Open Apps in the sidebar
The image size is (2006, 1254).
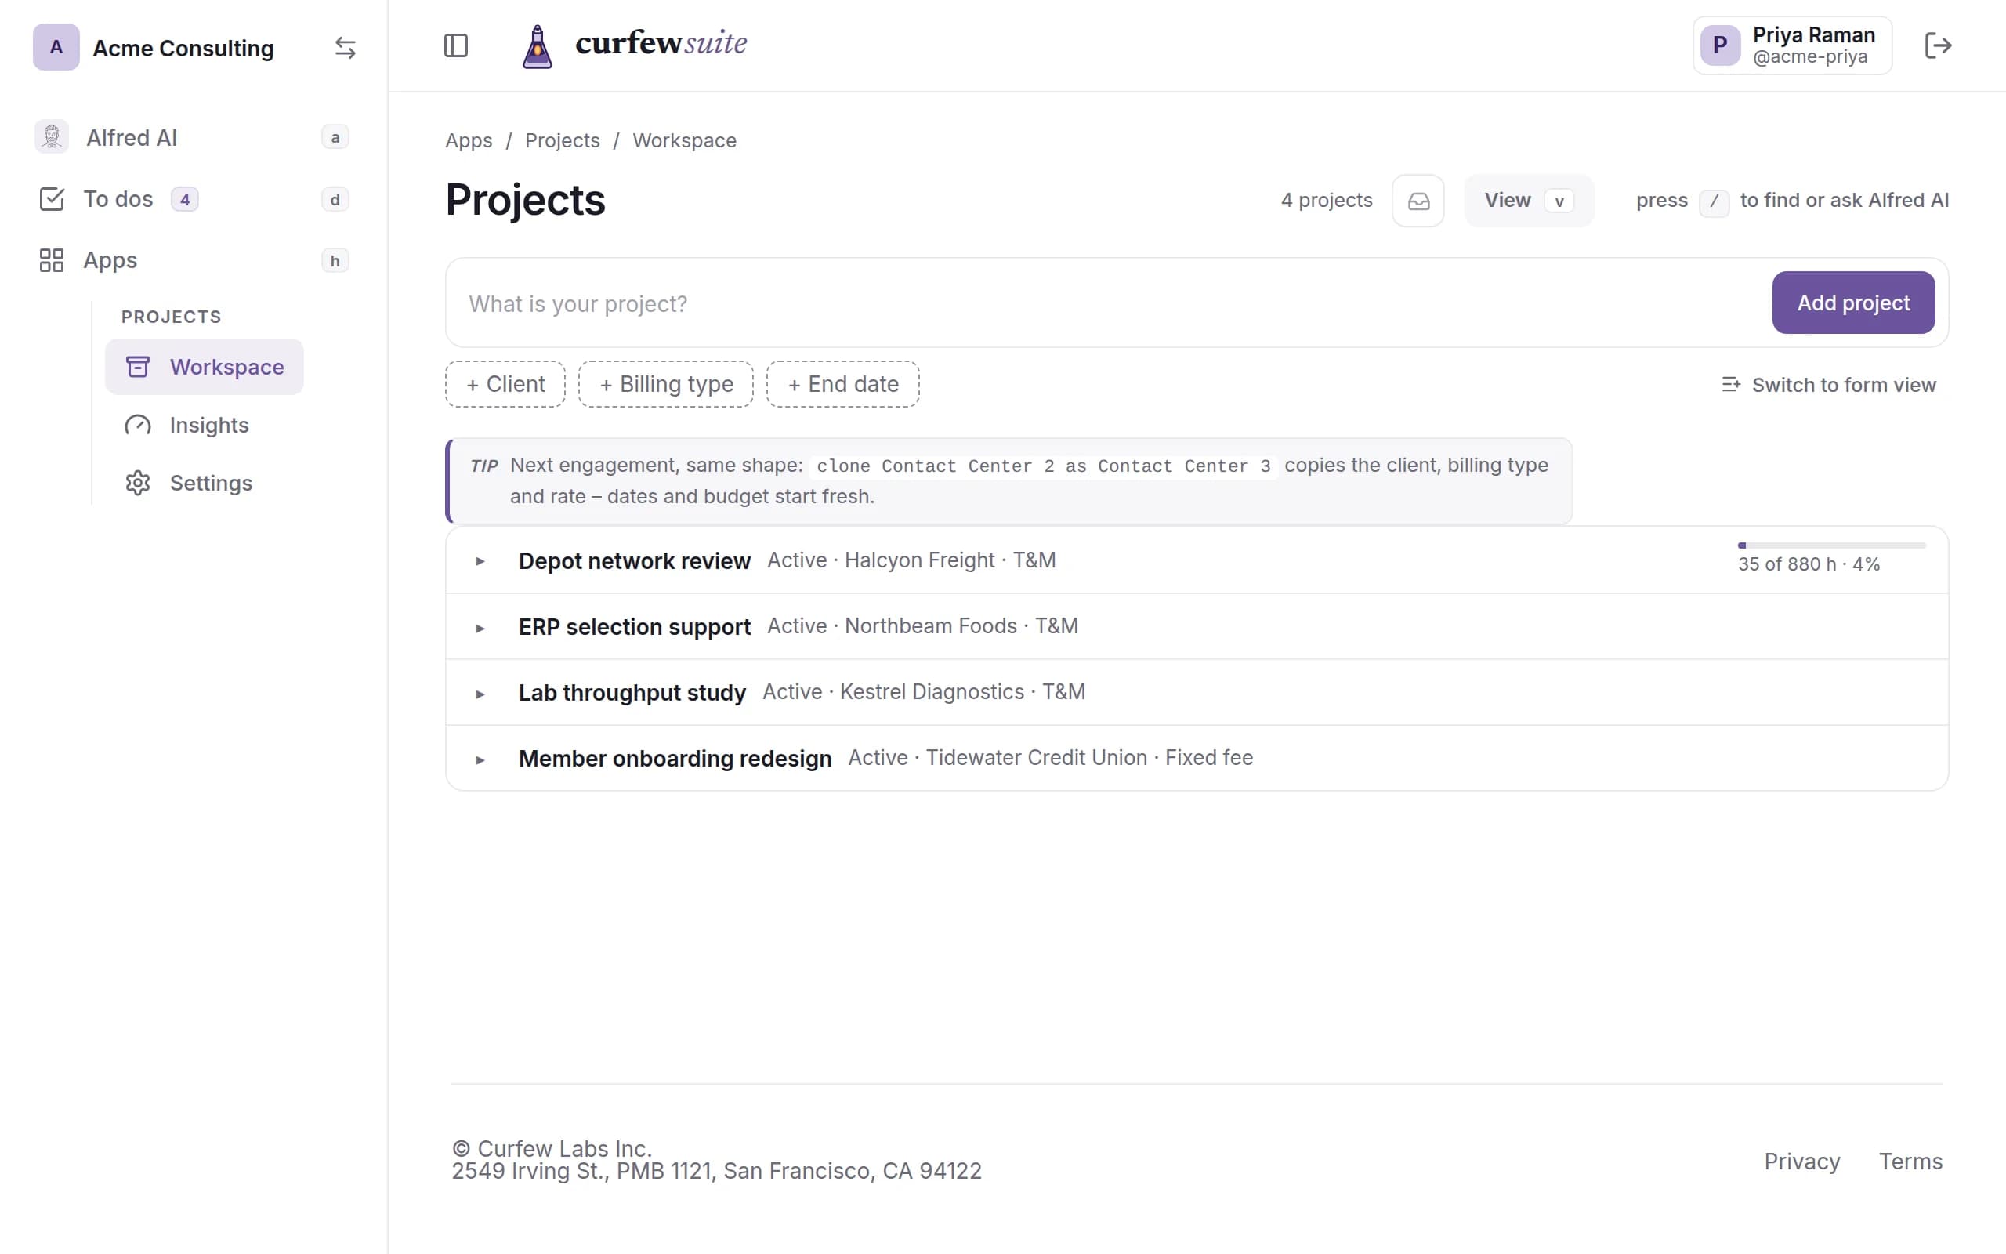(192, 260)
